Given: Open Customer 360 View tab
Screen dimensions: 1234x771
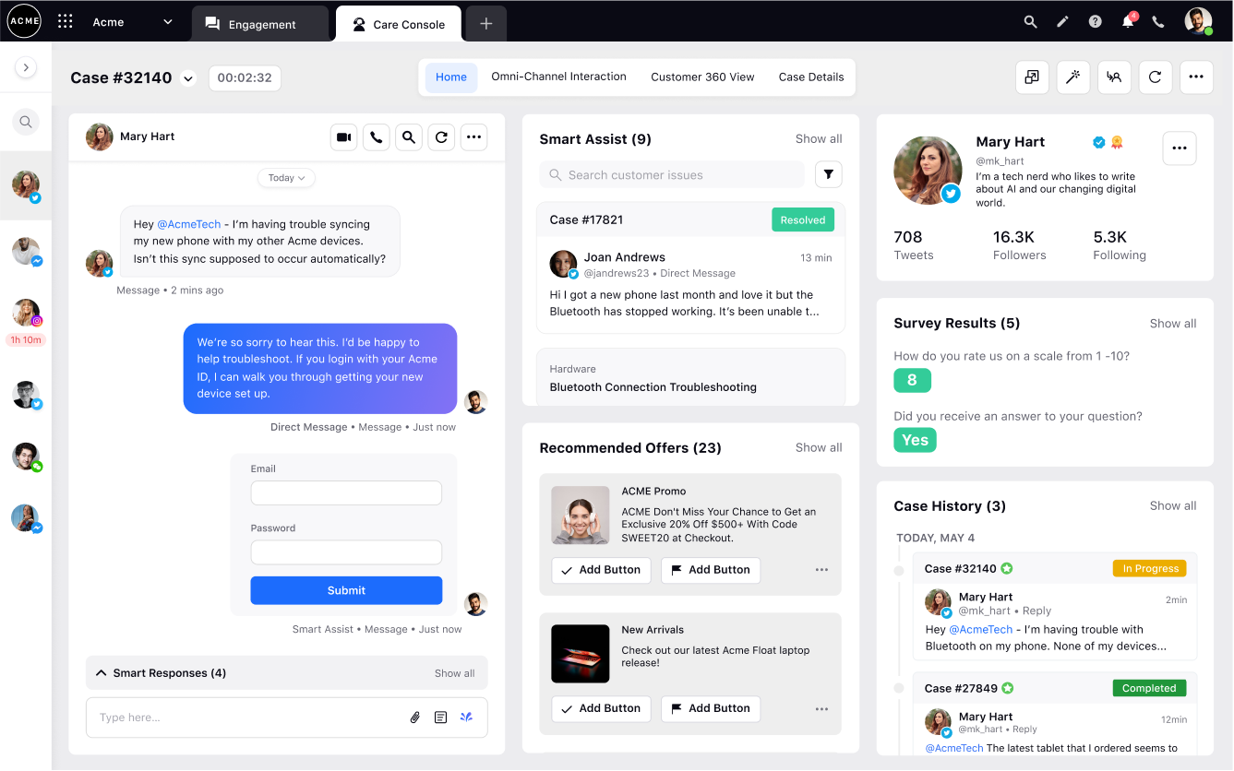Looking at the screenshot, I should 702,77.
